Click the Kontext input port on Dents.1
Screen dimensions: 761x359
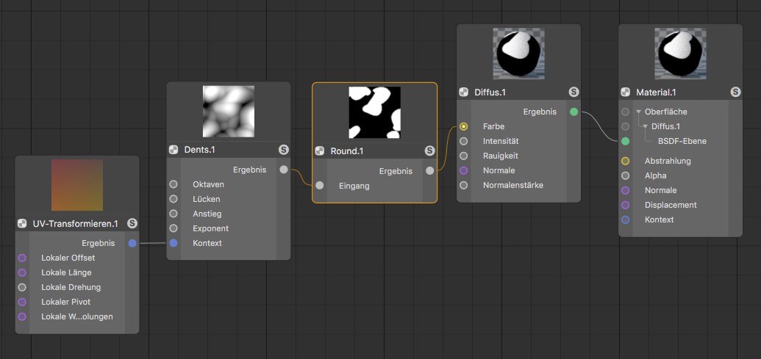(x=174, y=243)
